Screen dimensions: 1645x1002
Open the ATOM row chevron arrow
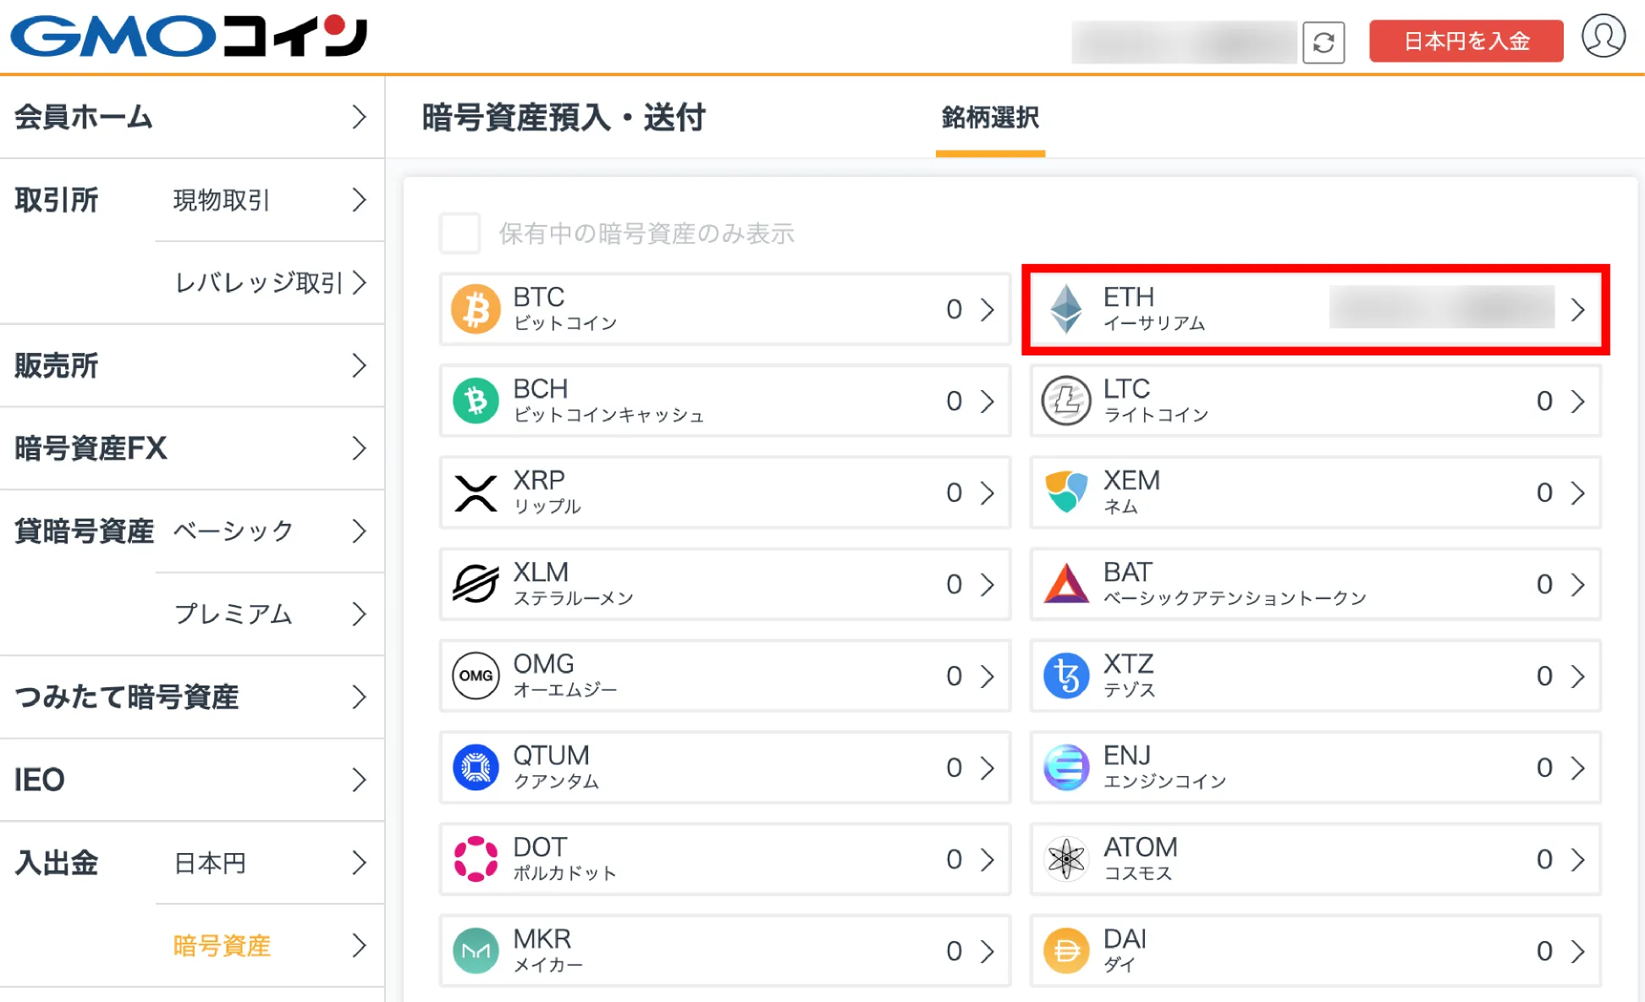pyautogui.click(x=1577, y=859)
